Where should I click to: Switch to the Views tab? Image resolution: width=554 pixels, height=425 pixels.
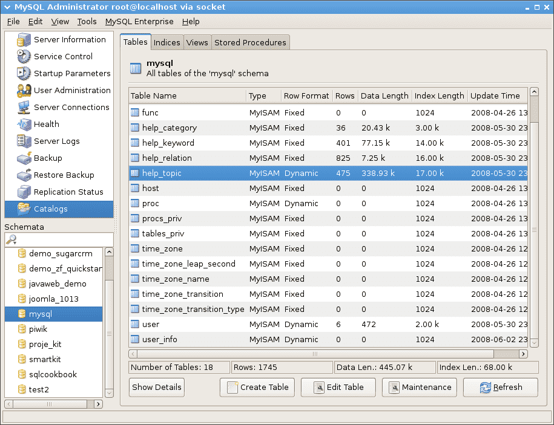(x=197, y=42)
